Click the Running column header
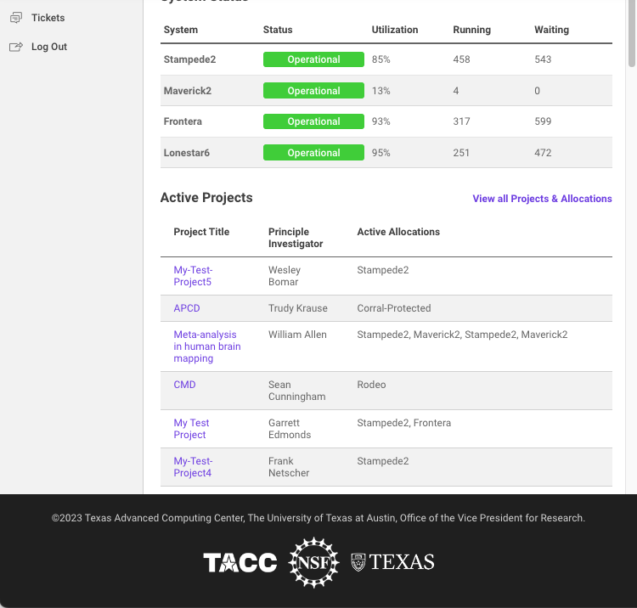This screenshot has width=637, height=608. tap(472, 30)
